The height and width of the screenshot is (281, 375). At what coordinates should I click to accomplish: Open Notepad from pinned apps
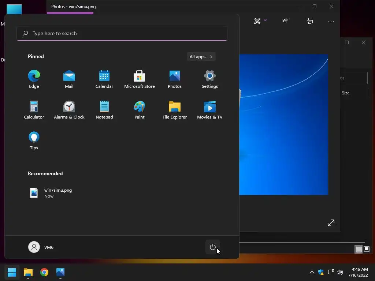(x=104, y=110)
